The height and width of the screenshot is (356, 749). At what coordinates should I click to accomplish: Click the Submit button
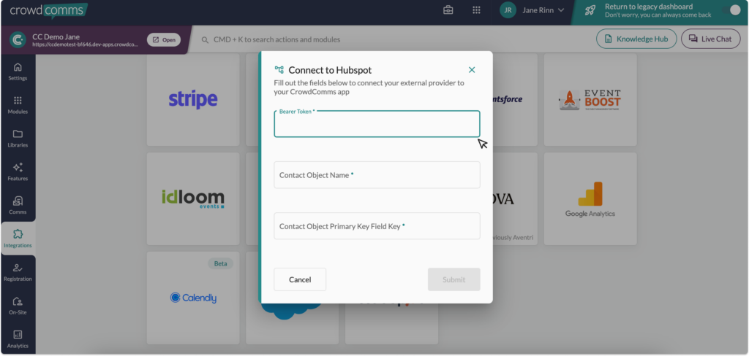453,279
